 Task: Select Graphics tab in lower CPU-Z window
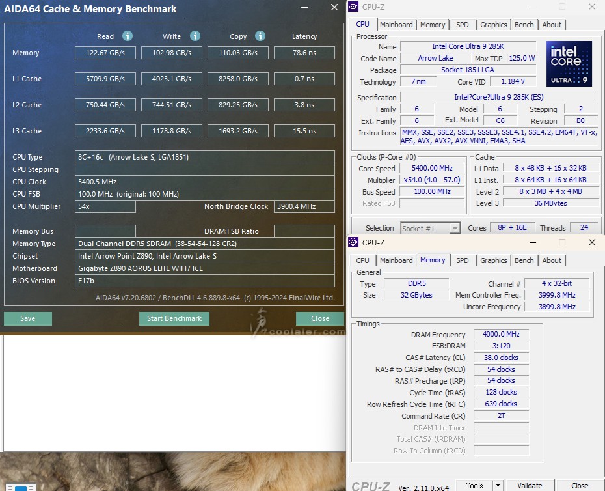pyautogui.click(x=494, y=260)
